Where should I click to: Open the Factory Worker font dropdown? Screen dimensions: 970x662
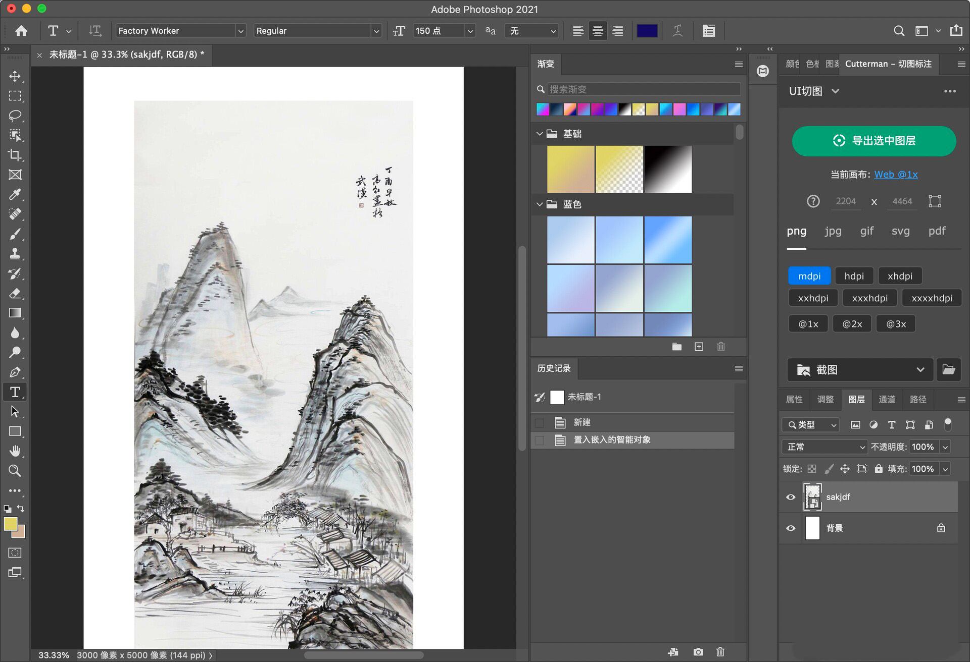pos(240,31)
